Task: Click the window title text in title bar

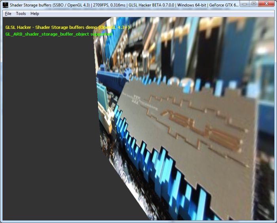Action: 47,4
